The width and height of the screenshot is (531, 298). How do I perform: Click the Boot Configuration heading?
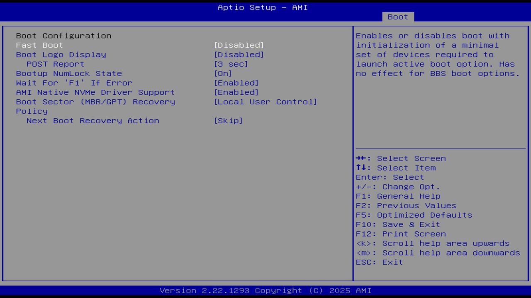[x=63, y=36]
